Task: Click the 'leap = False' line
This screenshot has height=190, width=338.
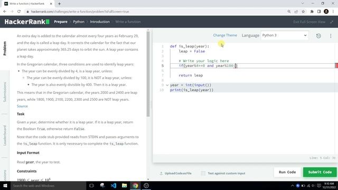Action: 192,51
